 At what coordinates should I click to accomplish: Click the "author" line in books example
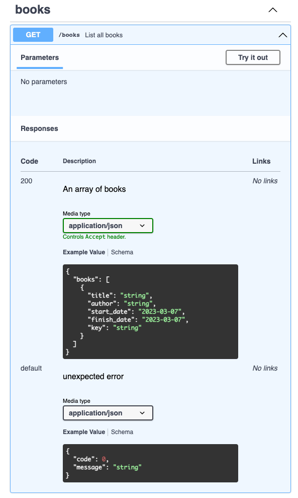pos(122,303)
